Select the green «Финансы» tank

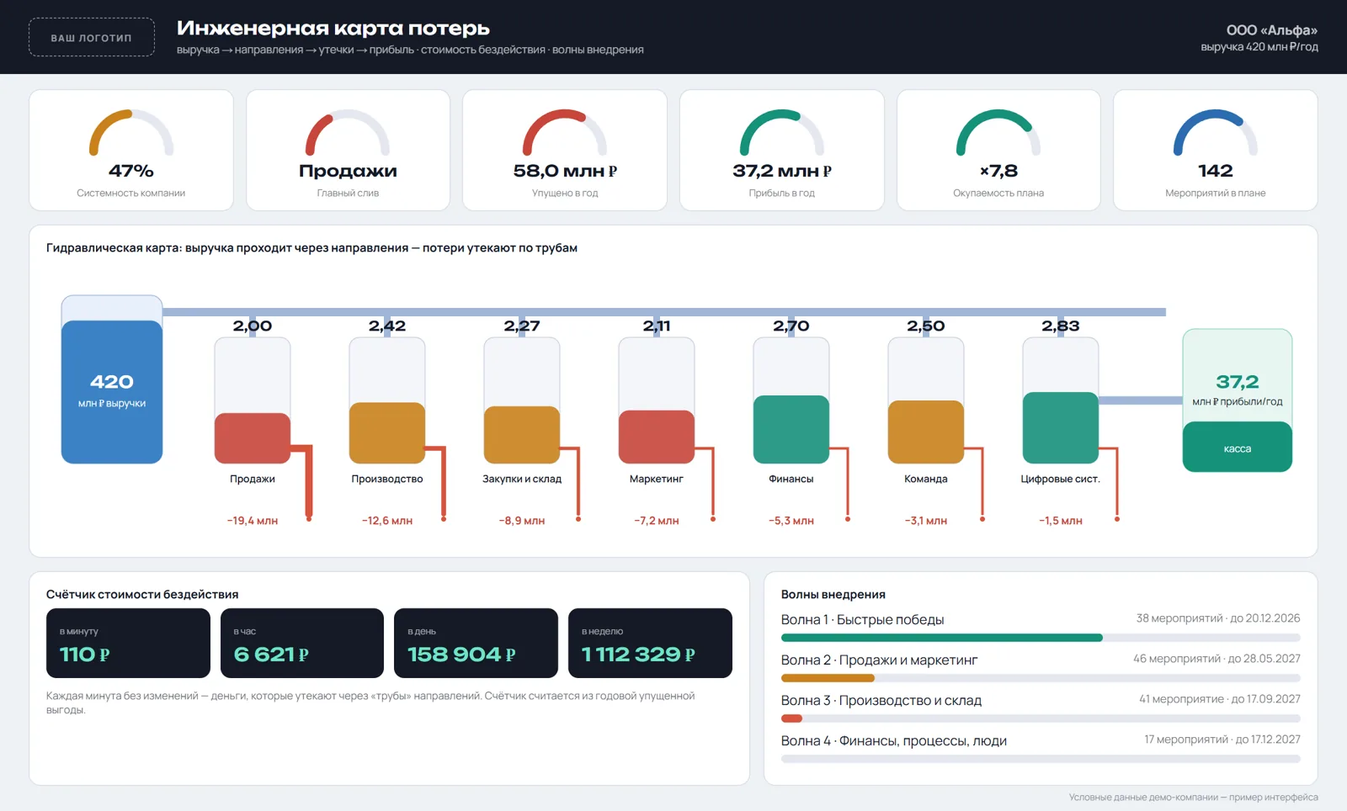click(x=791, y=400)
